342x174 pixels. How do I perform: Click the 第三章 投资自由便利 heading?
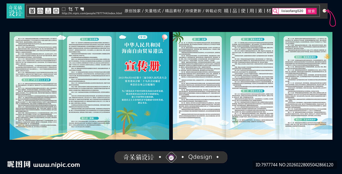[x=253, y=91]
